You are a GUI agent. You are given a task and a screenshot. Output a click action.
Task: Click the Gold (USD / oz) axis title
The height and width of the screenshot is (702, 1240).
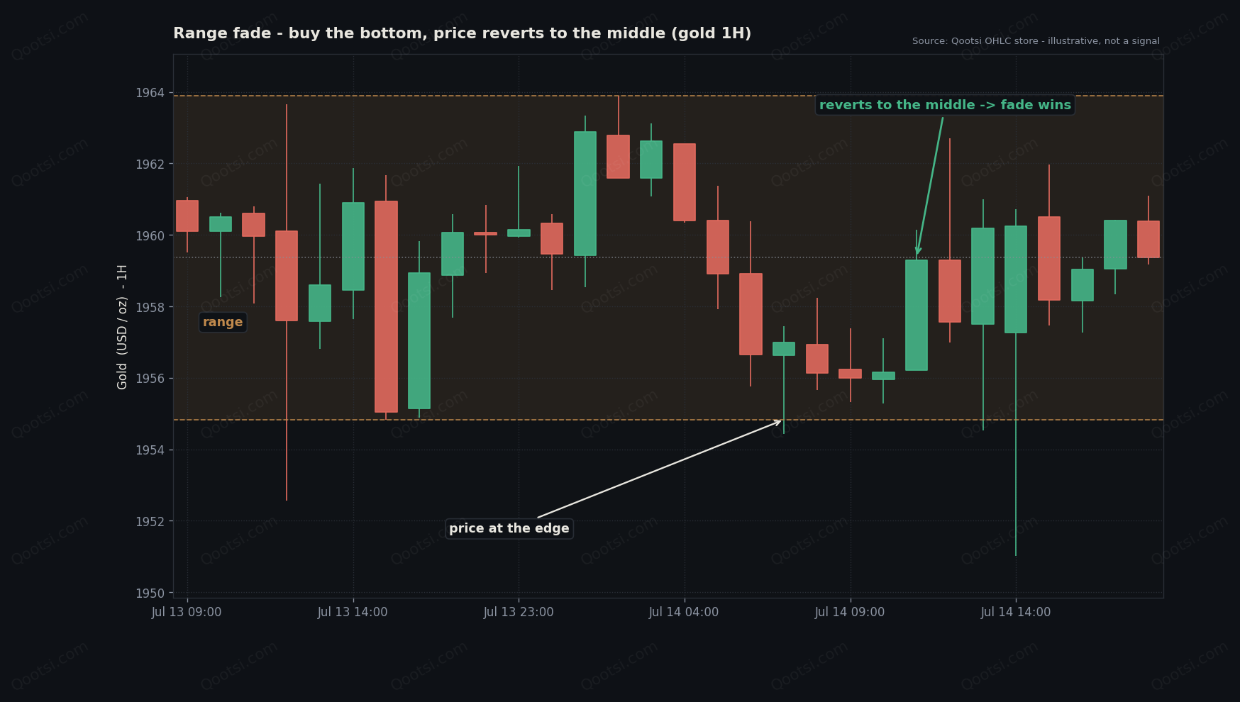pyautogui.click(x=122, y=327)
